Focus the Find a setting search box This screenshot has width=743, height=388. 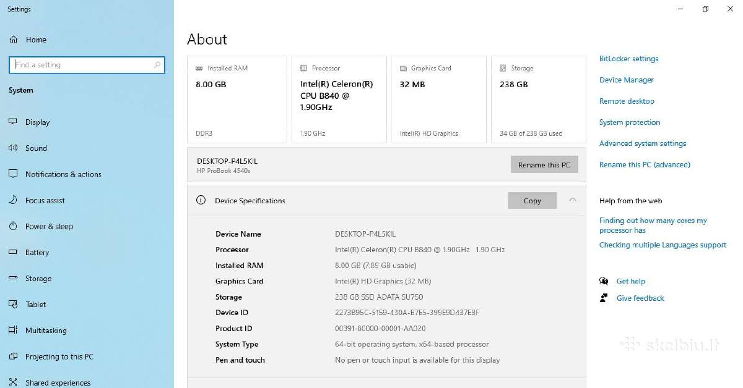click(x=87, y=65)
